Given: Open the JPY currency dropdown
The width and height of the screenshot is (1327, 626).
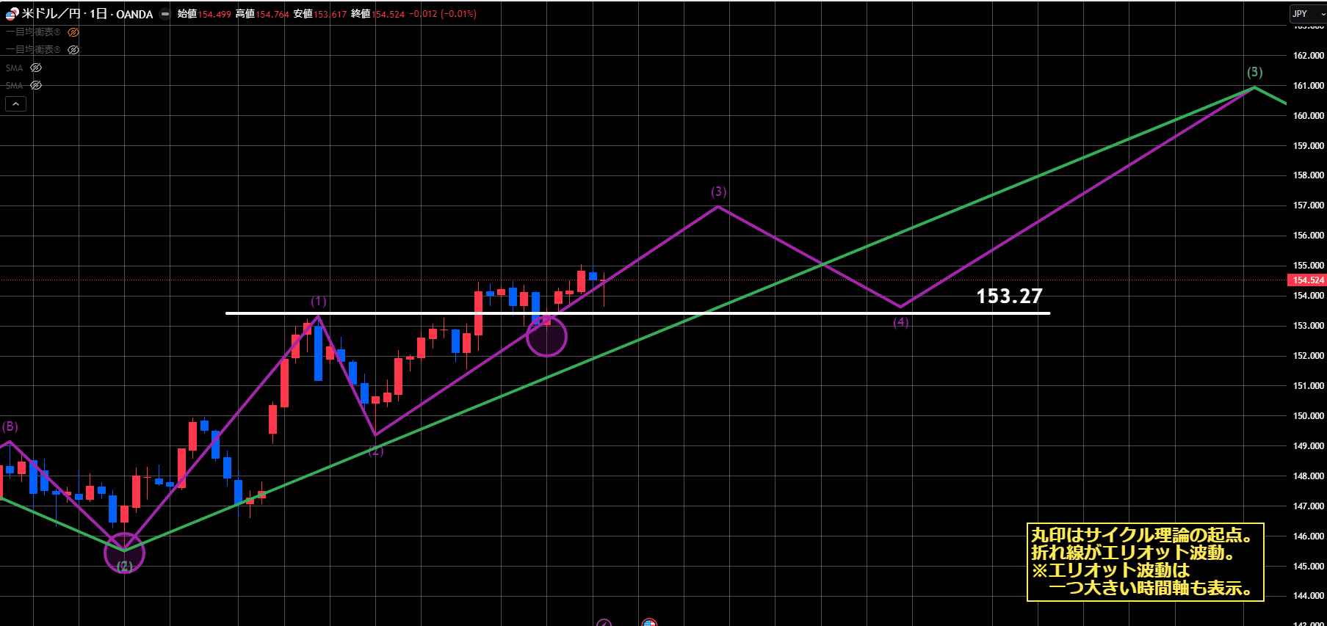Looking at the screenshot, I should pos(1307,13).
